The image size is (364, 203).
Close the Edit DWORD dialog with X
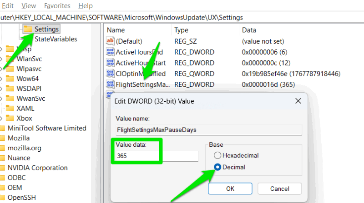point(298,101)
